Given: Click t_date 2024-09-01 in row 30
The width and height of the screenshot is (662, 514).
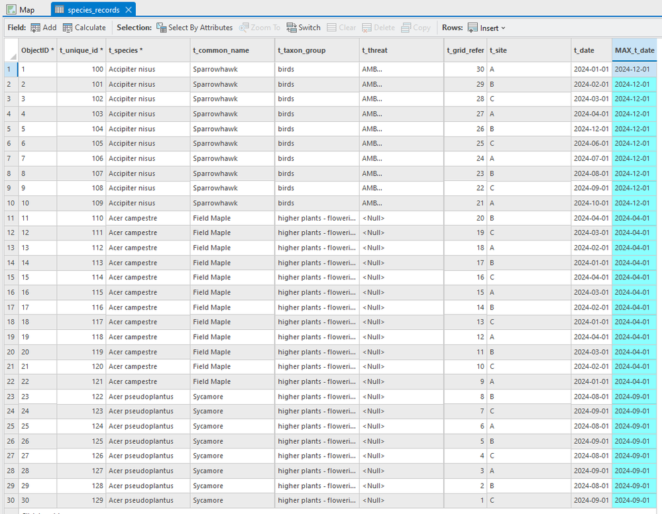Looking at the screenshot, I should tap(591, 501).
